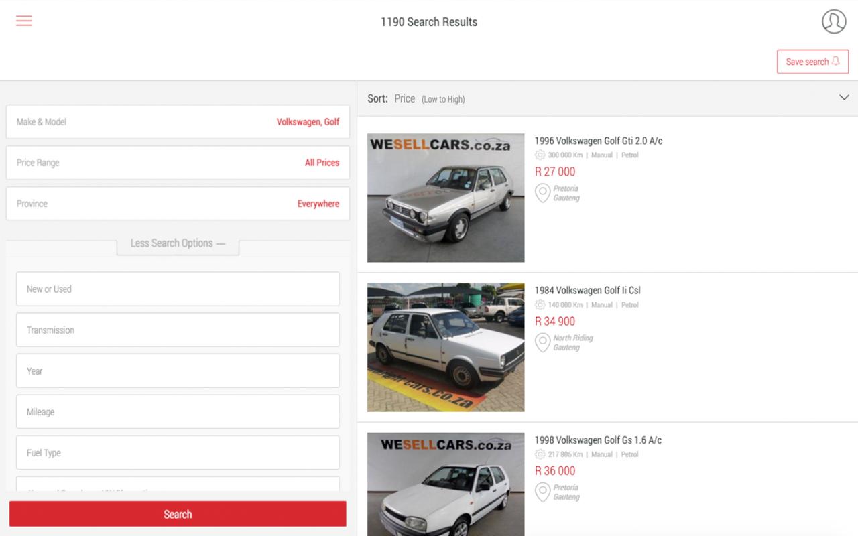Screen dimensions: 858x536
Task: Open the user profile icon
Action: coord(834,21)
